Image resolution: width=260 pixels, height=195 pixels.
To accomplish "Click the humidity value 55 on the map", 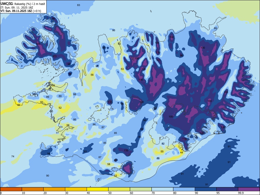I will (162, 152).
